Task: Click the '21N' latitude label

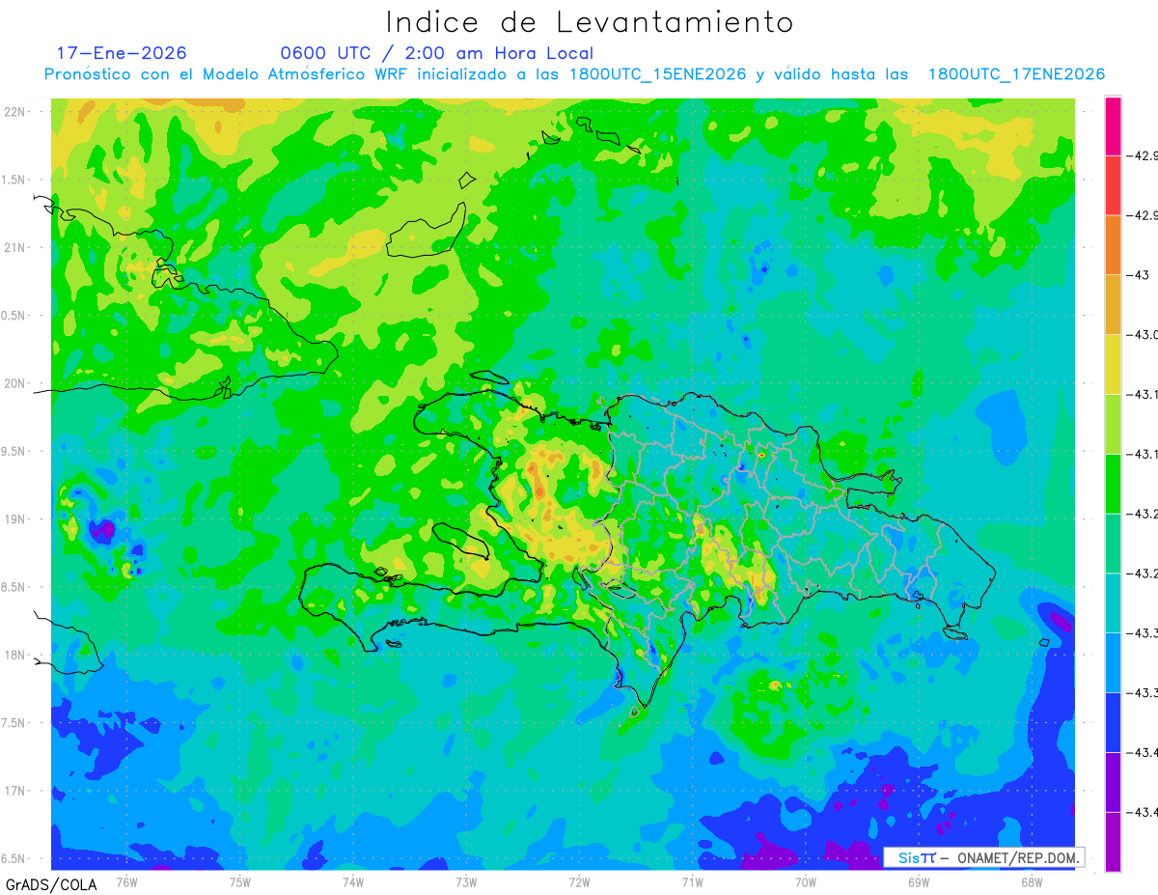Action: (x=15, y=247)
